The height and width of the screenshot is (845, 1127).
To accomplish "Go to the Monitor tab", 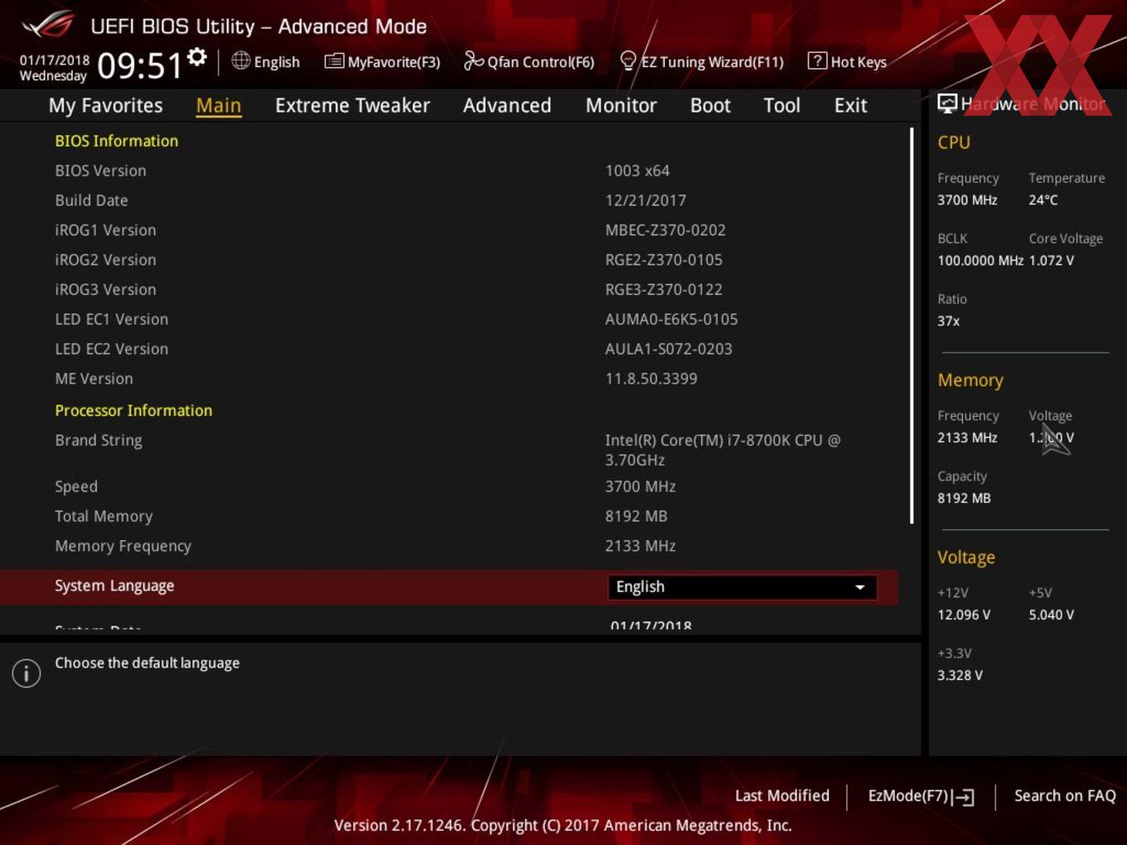I will (x=621, y=105).
